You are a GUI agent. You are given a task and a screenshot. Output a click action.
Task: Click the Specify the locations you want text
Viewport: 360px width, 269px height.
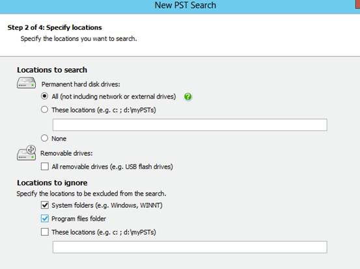click(x=79, y=39)
